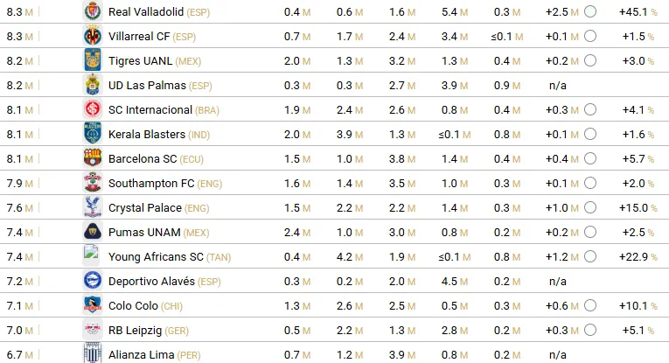Click the RB Leipzig logo

(92, 331)
